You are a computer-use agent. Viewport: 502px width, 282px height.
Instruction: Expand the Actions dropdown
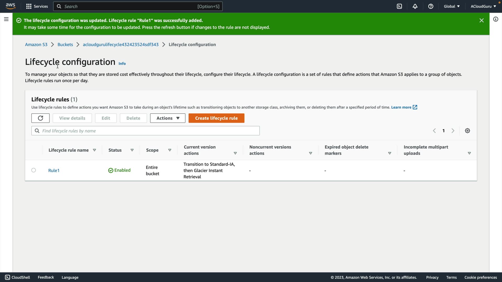(168, 118)
